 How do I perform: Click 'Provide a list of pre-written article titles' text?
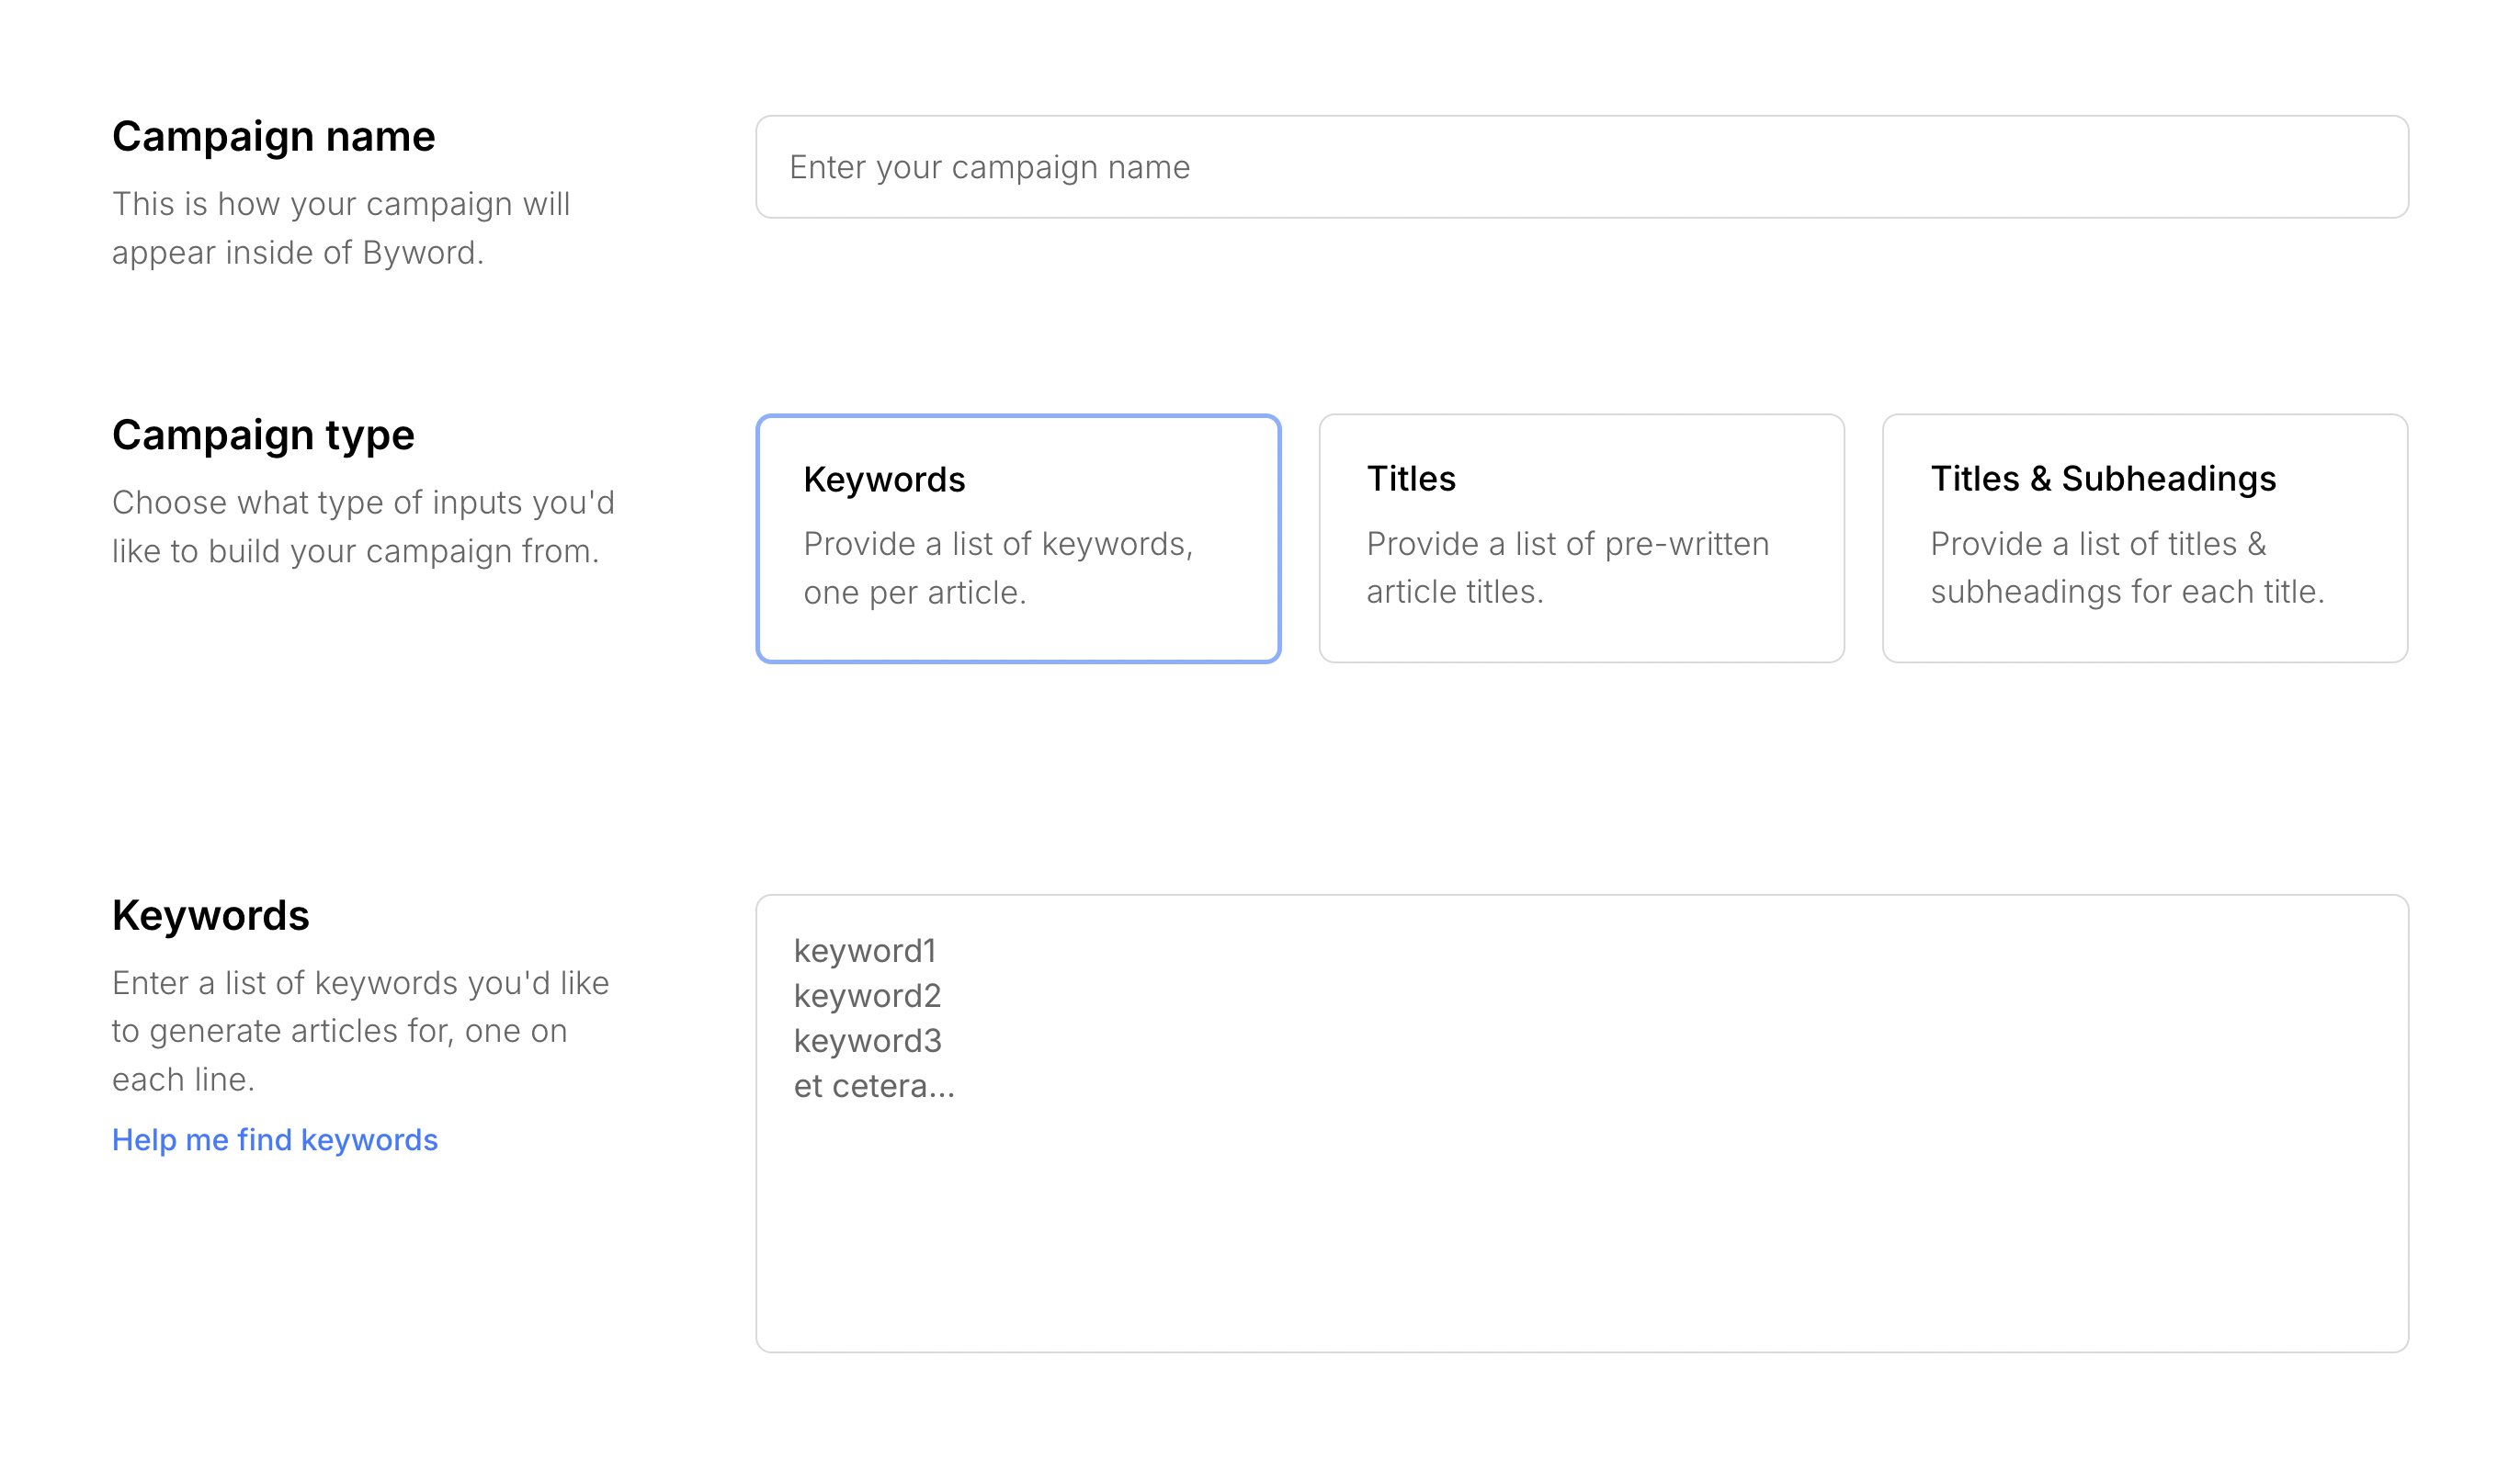pos(1566,545)
